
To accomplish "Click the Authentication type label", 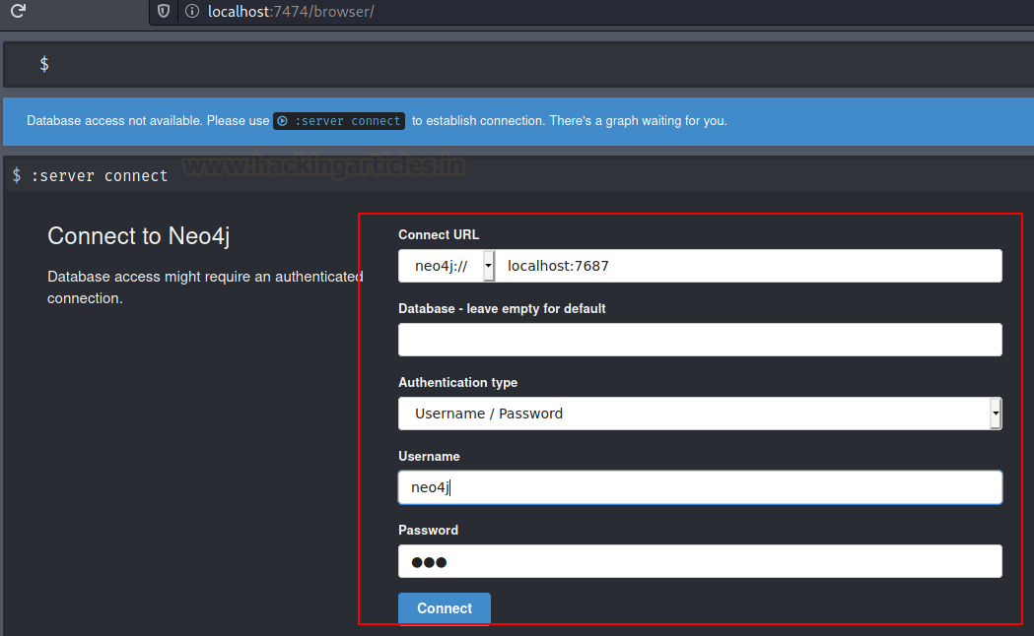I will click(x=457, y=383).
